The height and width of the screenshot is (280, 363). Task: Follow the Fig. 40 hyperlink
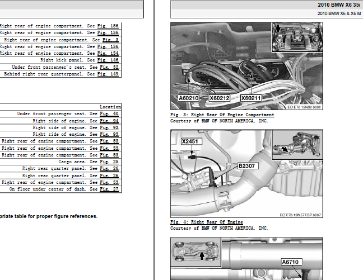[x=109, y=113]
